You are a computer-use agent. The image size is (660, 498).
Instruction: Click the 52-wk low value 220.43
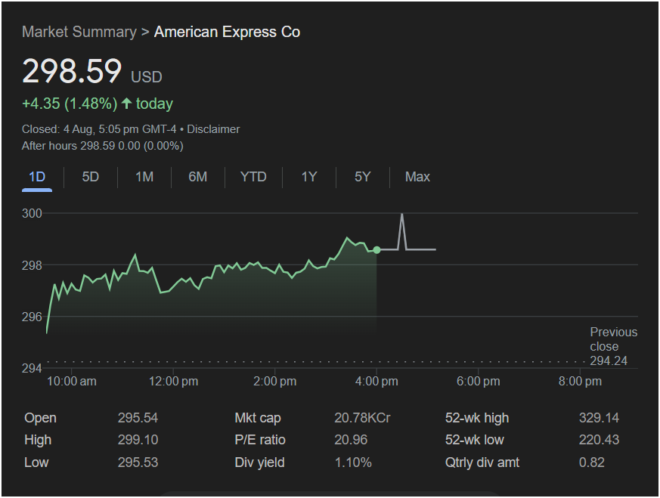click(x=599, y=440)
